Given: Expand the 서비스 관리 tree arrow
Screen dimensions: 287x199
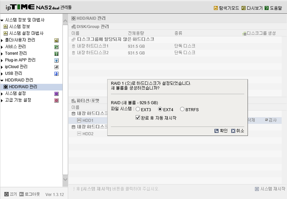Looking at the screenshot, I should click(2, 47).
